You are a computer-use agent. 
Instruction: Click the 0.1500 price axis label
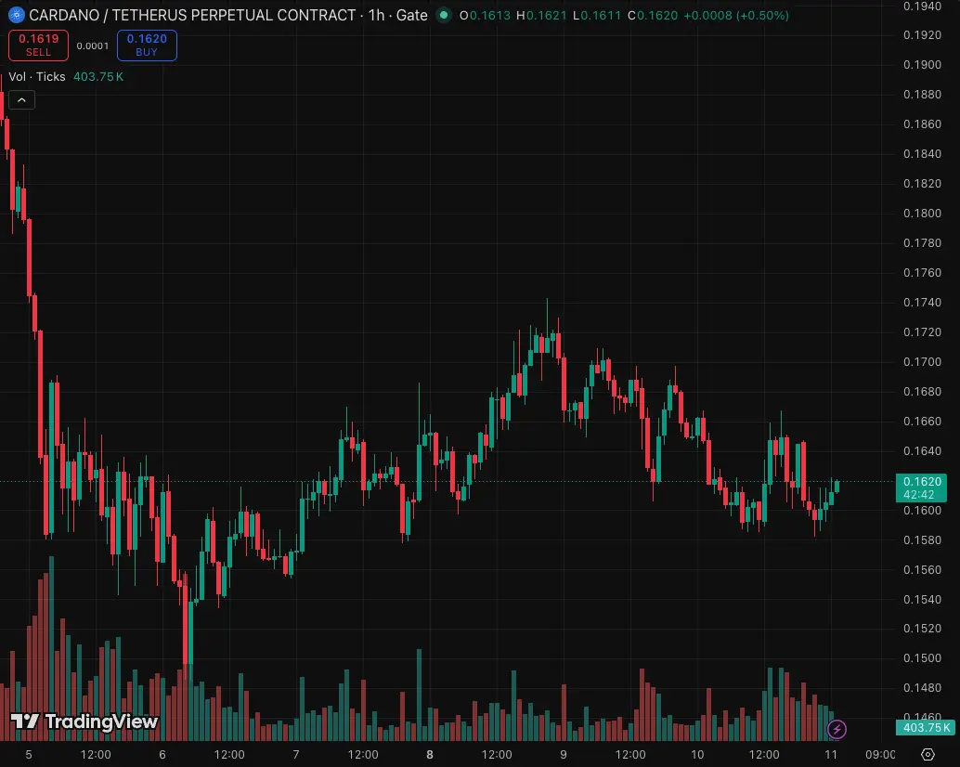pos(922,658)
